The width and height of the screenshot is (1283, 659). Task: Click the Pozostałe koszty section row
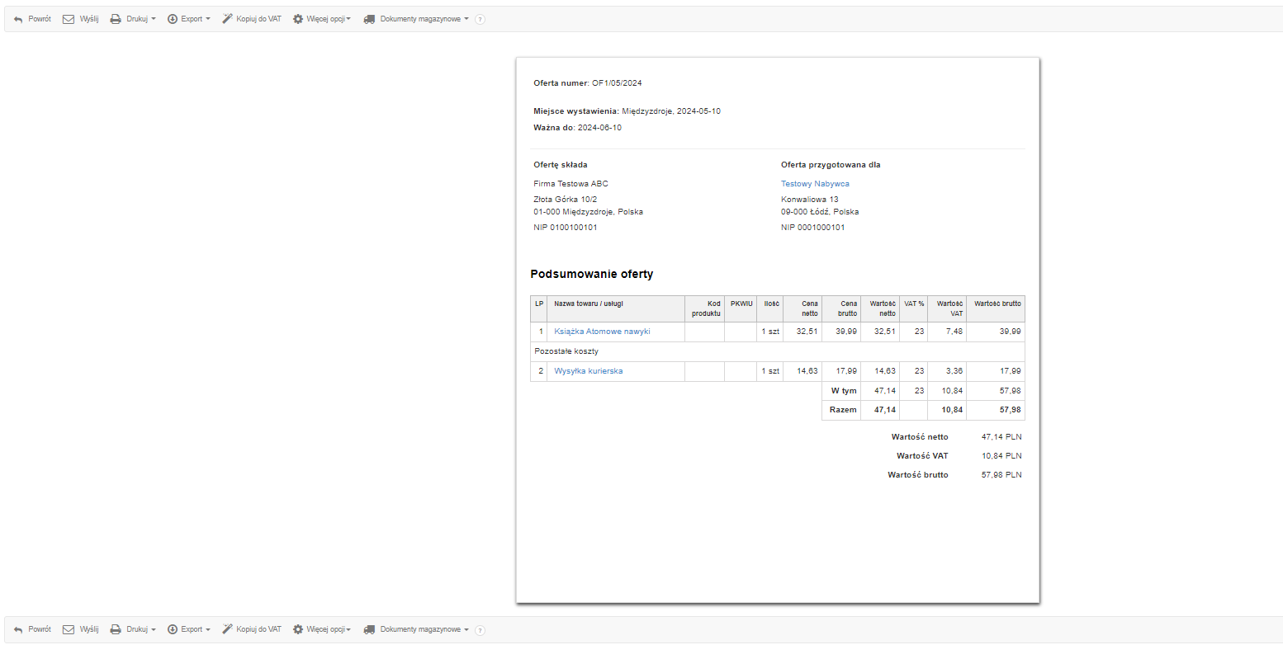pos(778,351)
